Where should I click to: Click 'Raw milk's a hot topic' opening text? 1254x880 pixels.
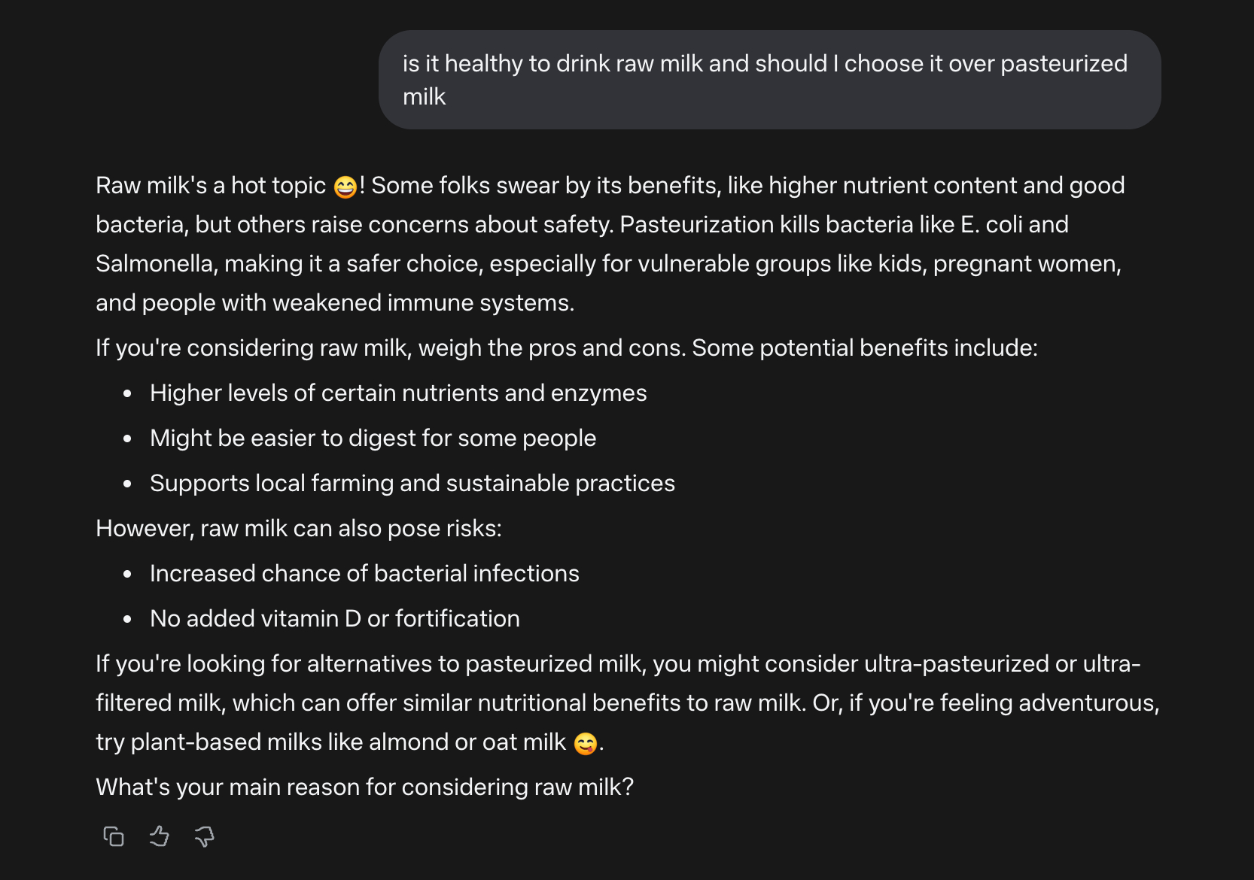tap(211, 186)
